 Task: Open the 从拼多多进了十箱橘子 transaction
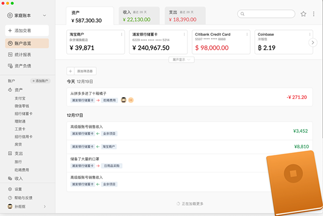pos(189,97)
